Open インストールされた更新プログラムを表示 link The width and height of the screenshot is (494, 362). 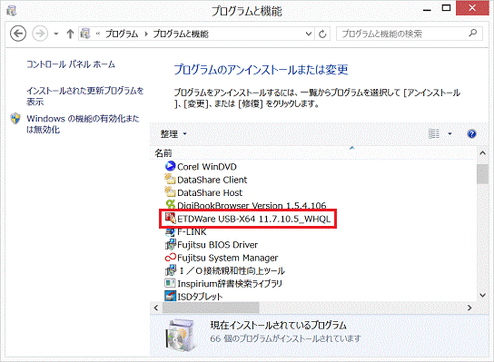point(84,96)
